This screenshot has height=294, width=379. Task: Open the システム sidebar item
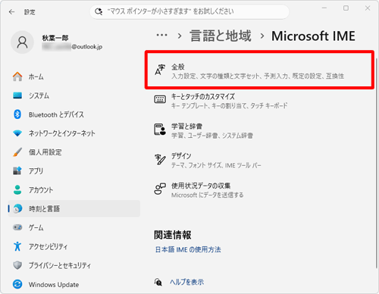(x=74, y=95)
